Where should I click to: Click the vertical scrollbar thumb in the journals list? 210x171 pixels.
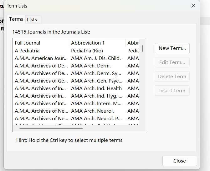click(142, 48)
